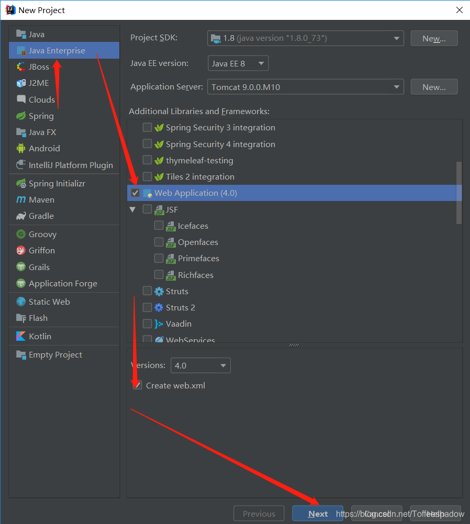The width and height of the screenshot is (470, 524).
Task: Click the Previous button
Action: 259,514
